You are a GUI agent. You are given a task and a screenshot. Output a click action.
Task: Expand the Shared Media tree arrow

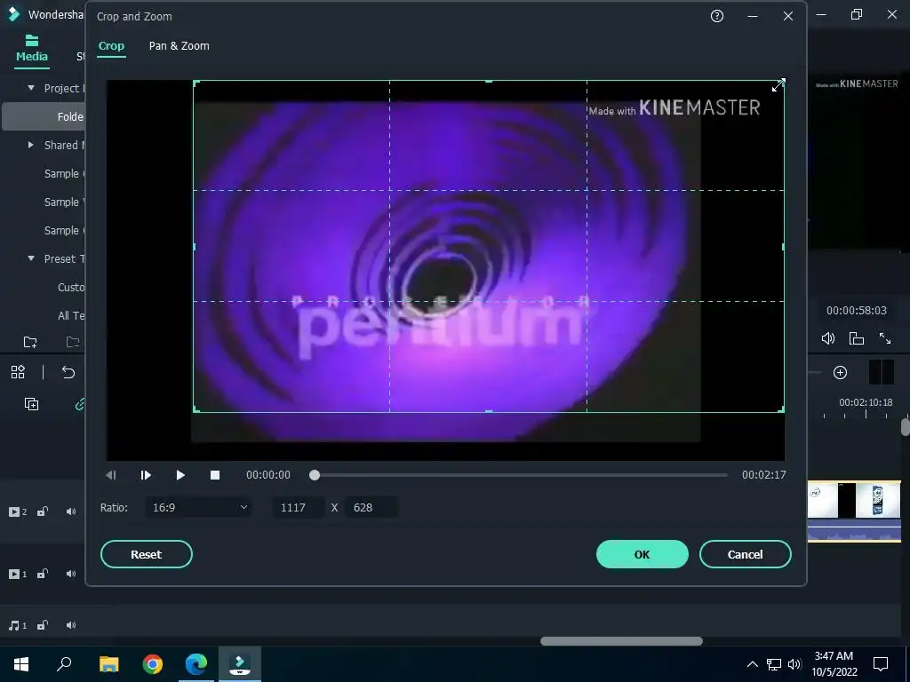31,145
